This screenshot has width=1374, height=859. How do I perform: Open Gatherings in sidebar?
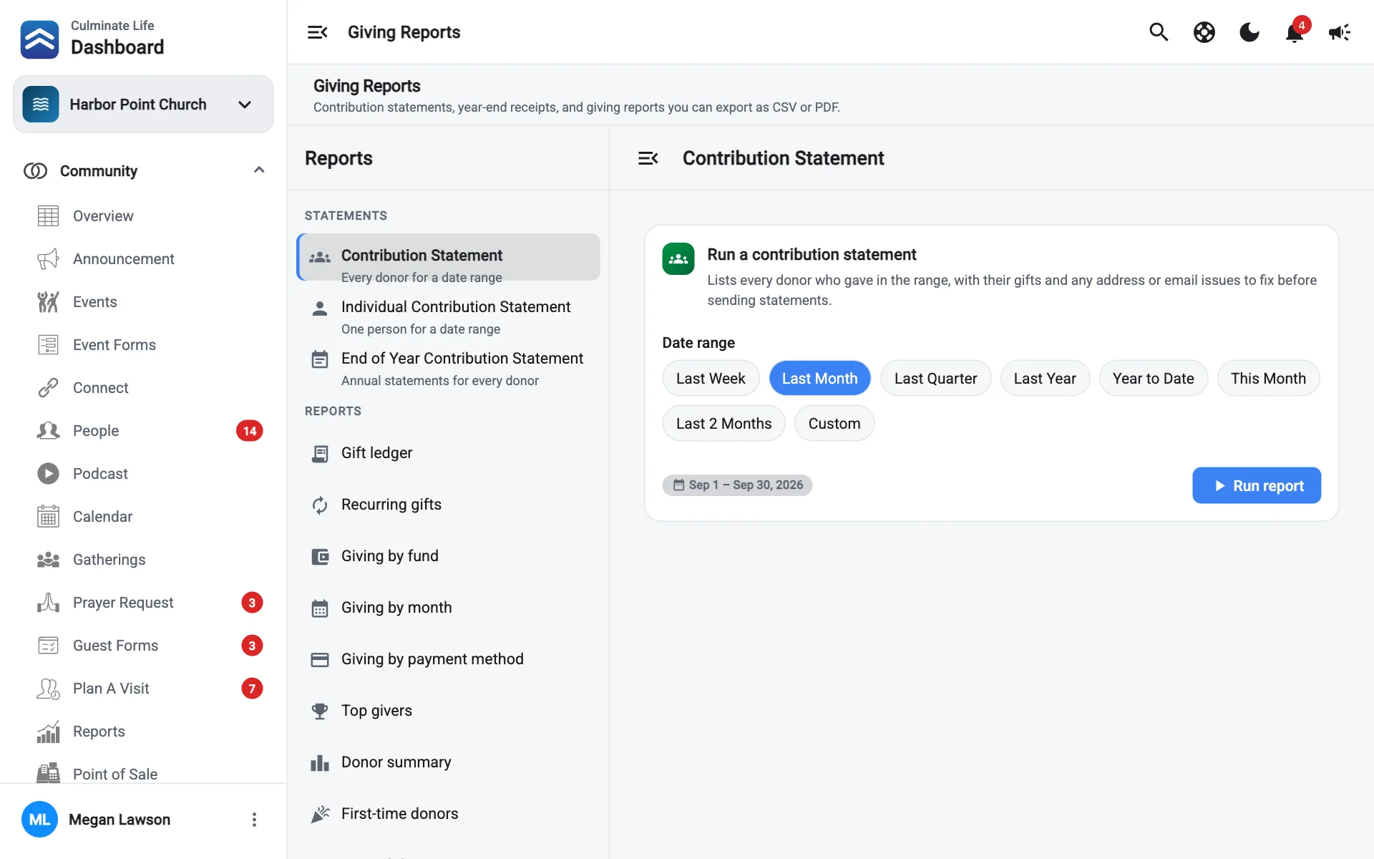tap(143, 560)
